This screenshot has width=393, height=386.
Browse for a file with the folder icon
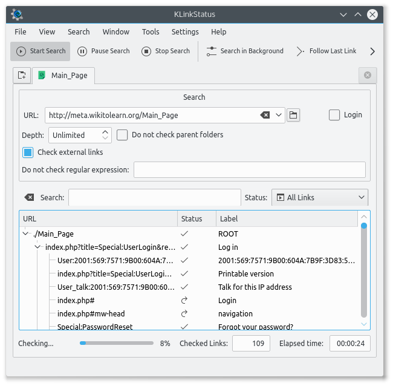coord(293,115)
